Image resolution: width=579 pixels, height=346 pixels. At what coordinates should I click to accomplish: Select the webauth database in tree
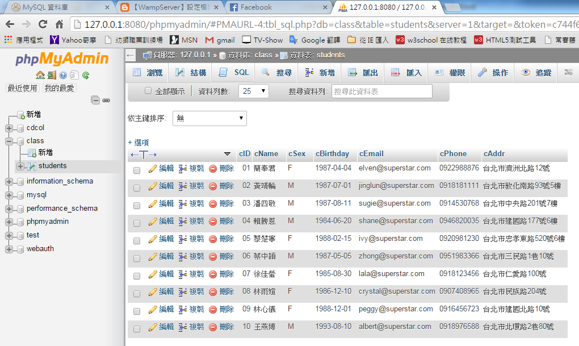click(x=40, y=249)
